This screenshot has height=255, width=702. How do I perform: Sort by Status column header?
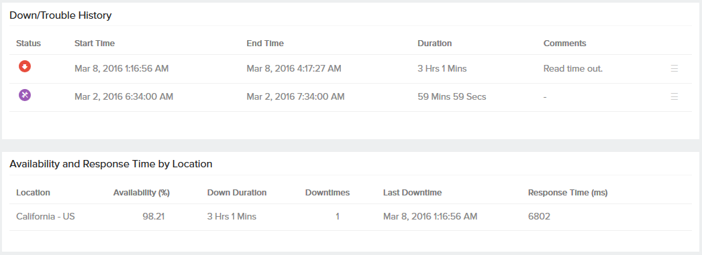(x=28, y=44)
